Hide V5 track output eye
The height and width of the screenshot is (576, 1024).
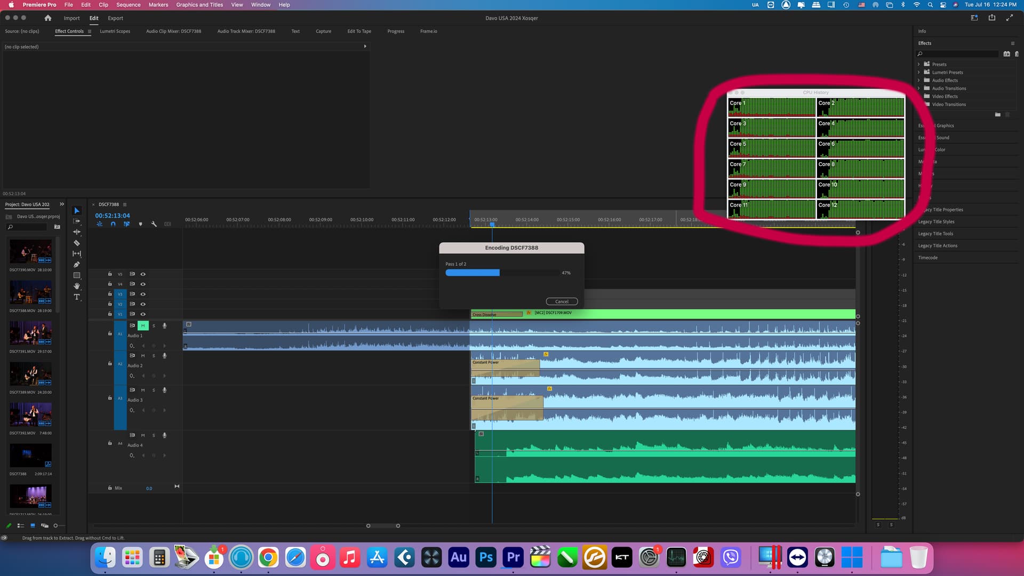[x=143, y=274]
